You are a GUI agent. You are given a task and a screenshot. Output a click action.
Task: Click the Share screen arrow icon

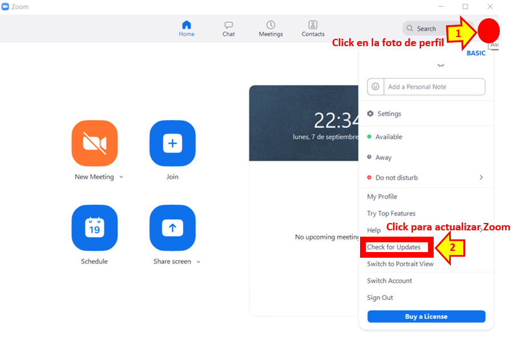click(x=172, y=228)
